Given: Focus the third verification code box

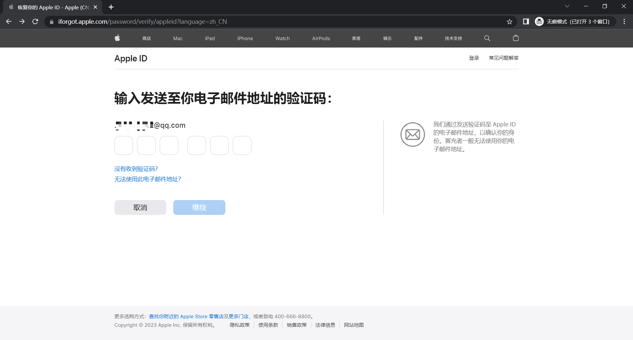Looking at the screenshot, I should coord(169,145).
